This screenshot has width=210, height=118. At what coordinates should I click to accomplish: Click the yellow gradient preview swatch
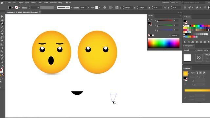(185, 73)
